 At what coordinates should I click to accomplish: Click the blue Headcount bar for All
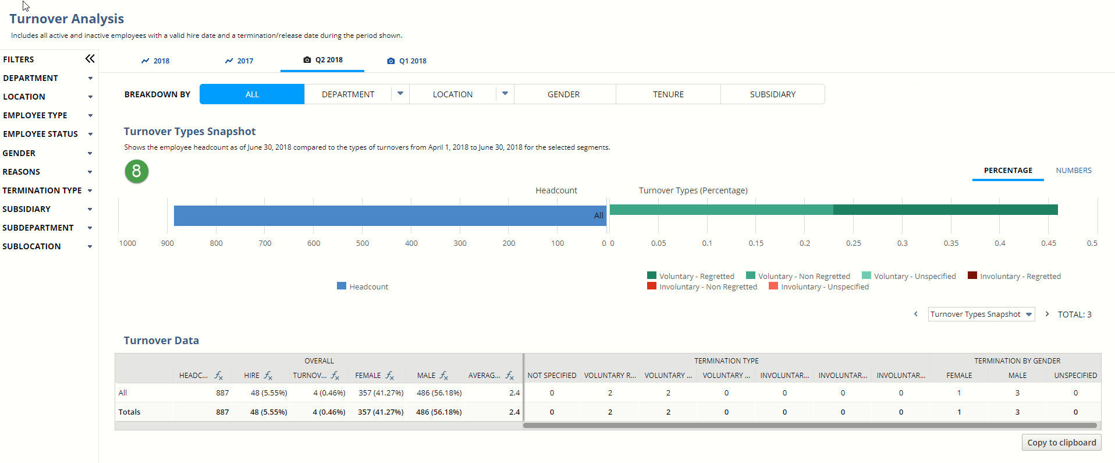[x=390, y=215]
